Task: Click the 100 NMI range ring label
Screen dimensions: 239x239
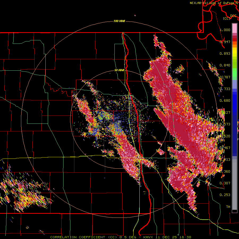Action: tap(119, 21)
